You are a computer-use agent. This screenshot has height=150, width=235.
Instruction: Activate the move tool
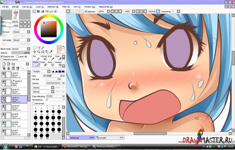pyautogui.click(x=35, y=52)
